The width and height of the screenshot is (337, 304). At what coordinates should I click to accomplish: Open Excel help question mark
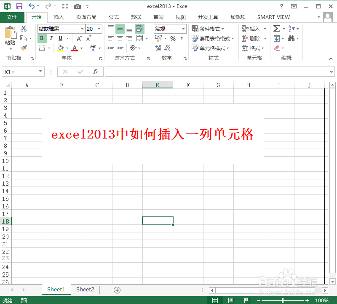[x=281, y=6]
